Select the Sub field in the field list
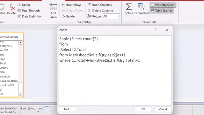The image size is (204, 115). point(2,55)
